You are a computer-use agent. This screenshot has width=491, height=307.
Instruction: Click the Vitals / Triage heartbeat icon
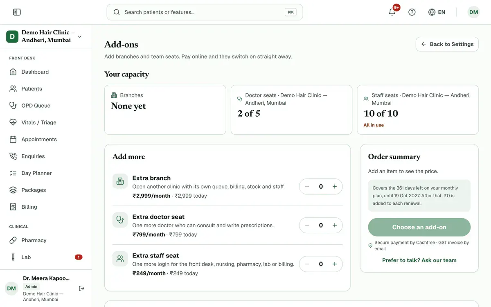[x=13, y=122]
